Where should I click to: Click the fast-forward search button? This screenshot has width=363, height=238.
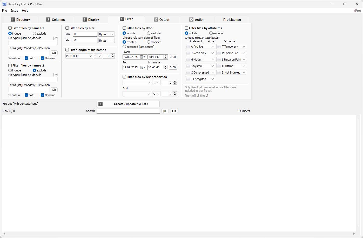pos(174,111)
